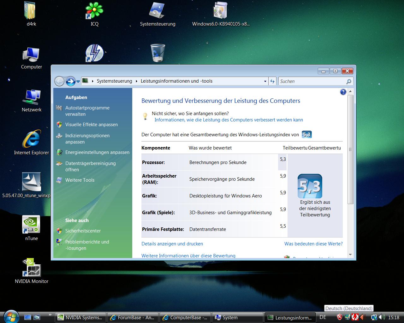Expand breadcrumb arrow after Systemsteuerung
404x323 pixels.
[137, 81]
